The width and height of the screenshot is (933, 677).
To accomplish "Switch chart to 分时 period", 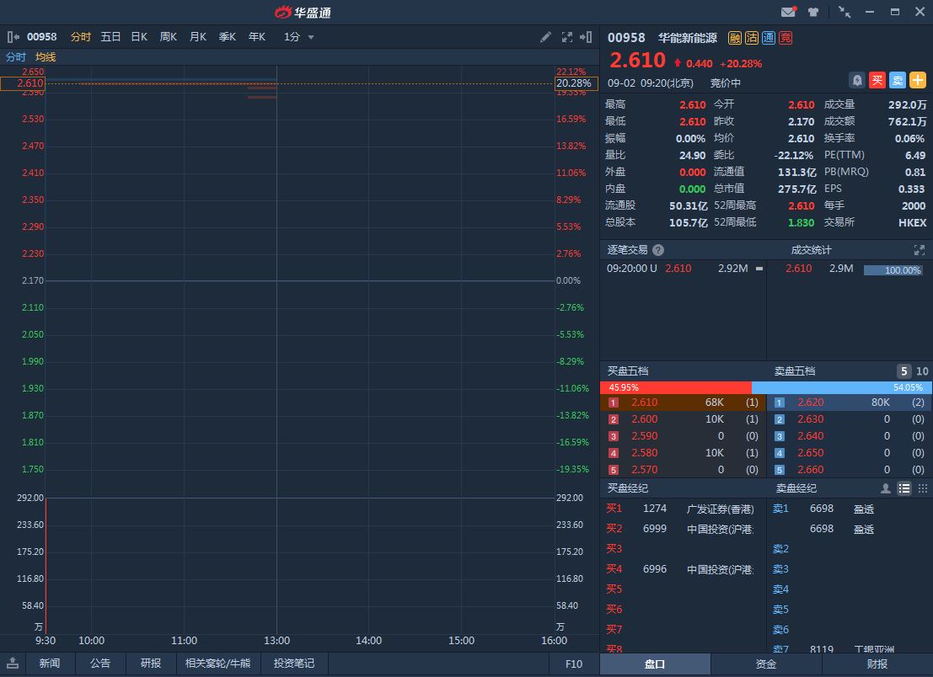I will coord(80,37).
